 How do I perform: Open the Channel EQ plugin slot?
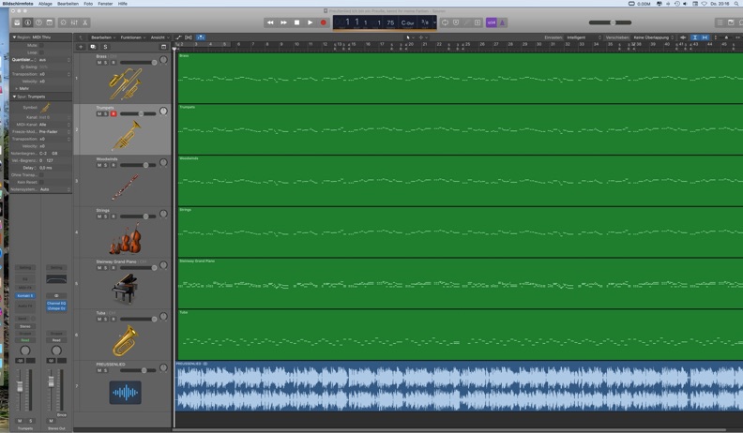coord(56,304)
